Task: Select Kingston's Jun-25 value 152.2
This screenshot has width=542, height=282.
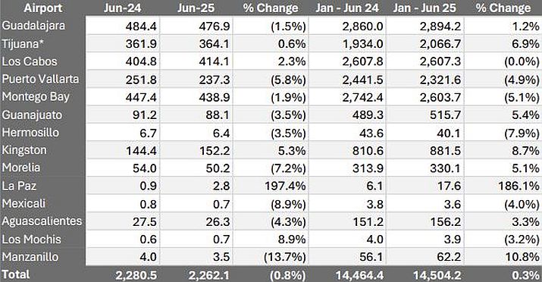Action: point(215,151)
